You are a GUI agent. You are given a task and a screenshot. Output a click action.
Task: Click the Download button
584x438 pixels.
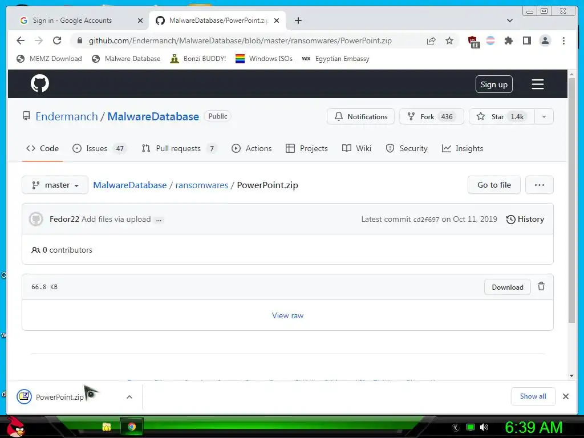click(x=507, y=287)
